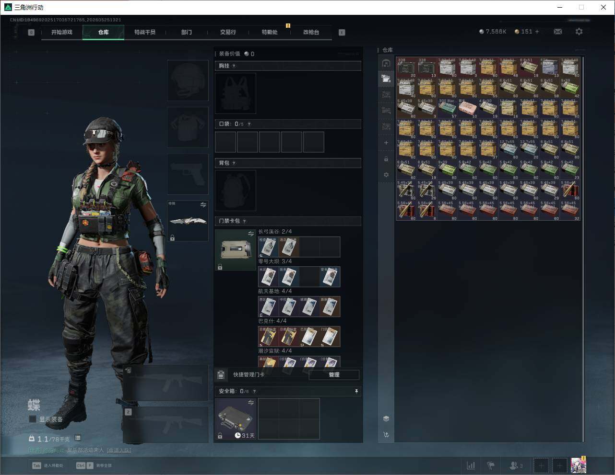Select the active ammo storage box tab
Image resolution: width=615 pixels, height=475 pixels.
tap(386, 79)
